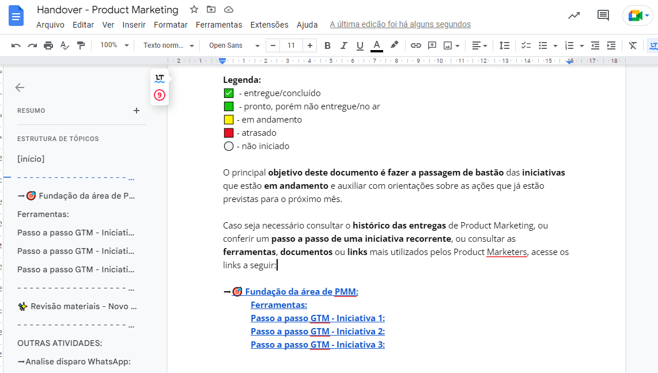Click the Paint format tool
Viewport: 658px width, 373px height.
[80, 45]
